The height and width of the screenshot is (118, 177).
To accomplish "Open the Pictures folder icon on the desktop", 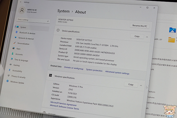I will (172, 30).
